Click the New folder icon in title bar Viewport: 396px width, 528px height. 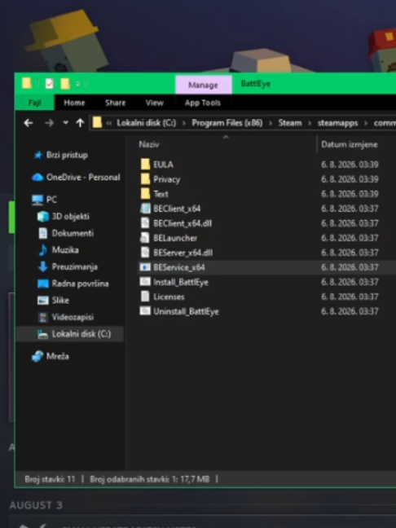coord(64,83)
